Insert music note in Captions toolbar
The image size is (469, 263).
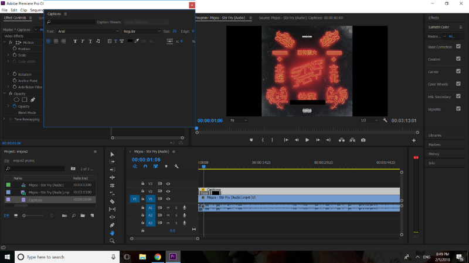pos(98,41)
